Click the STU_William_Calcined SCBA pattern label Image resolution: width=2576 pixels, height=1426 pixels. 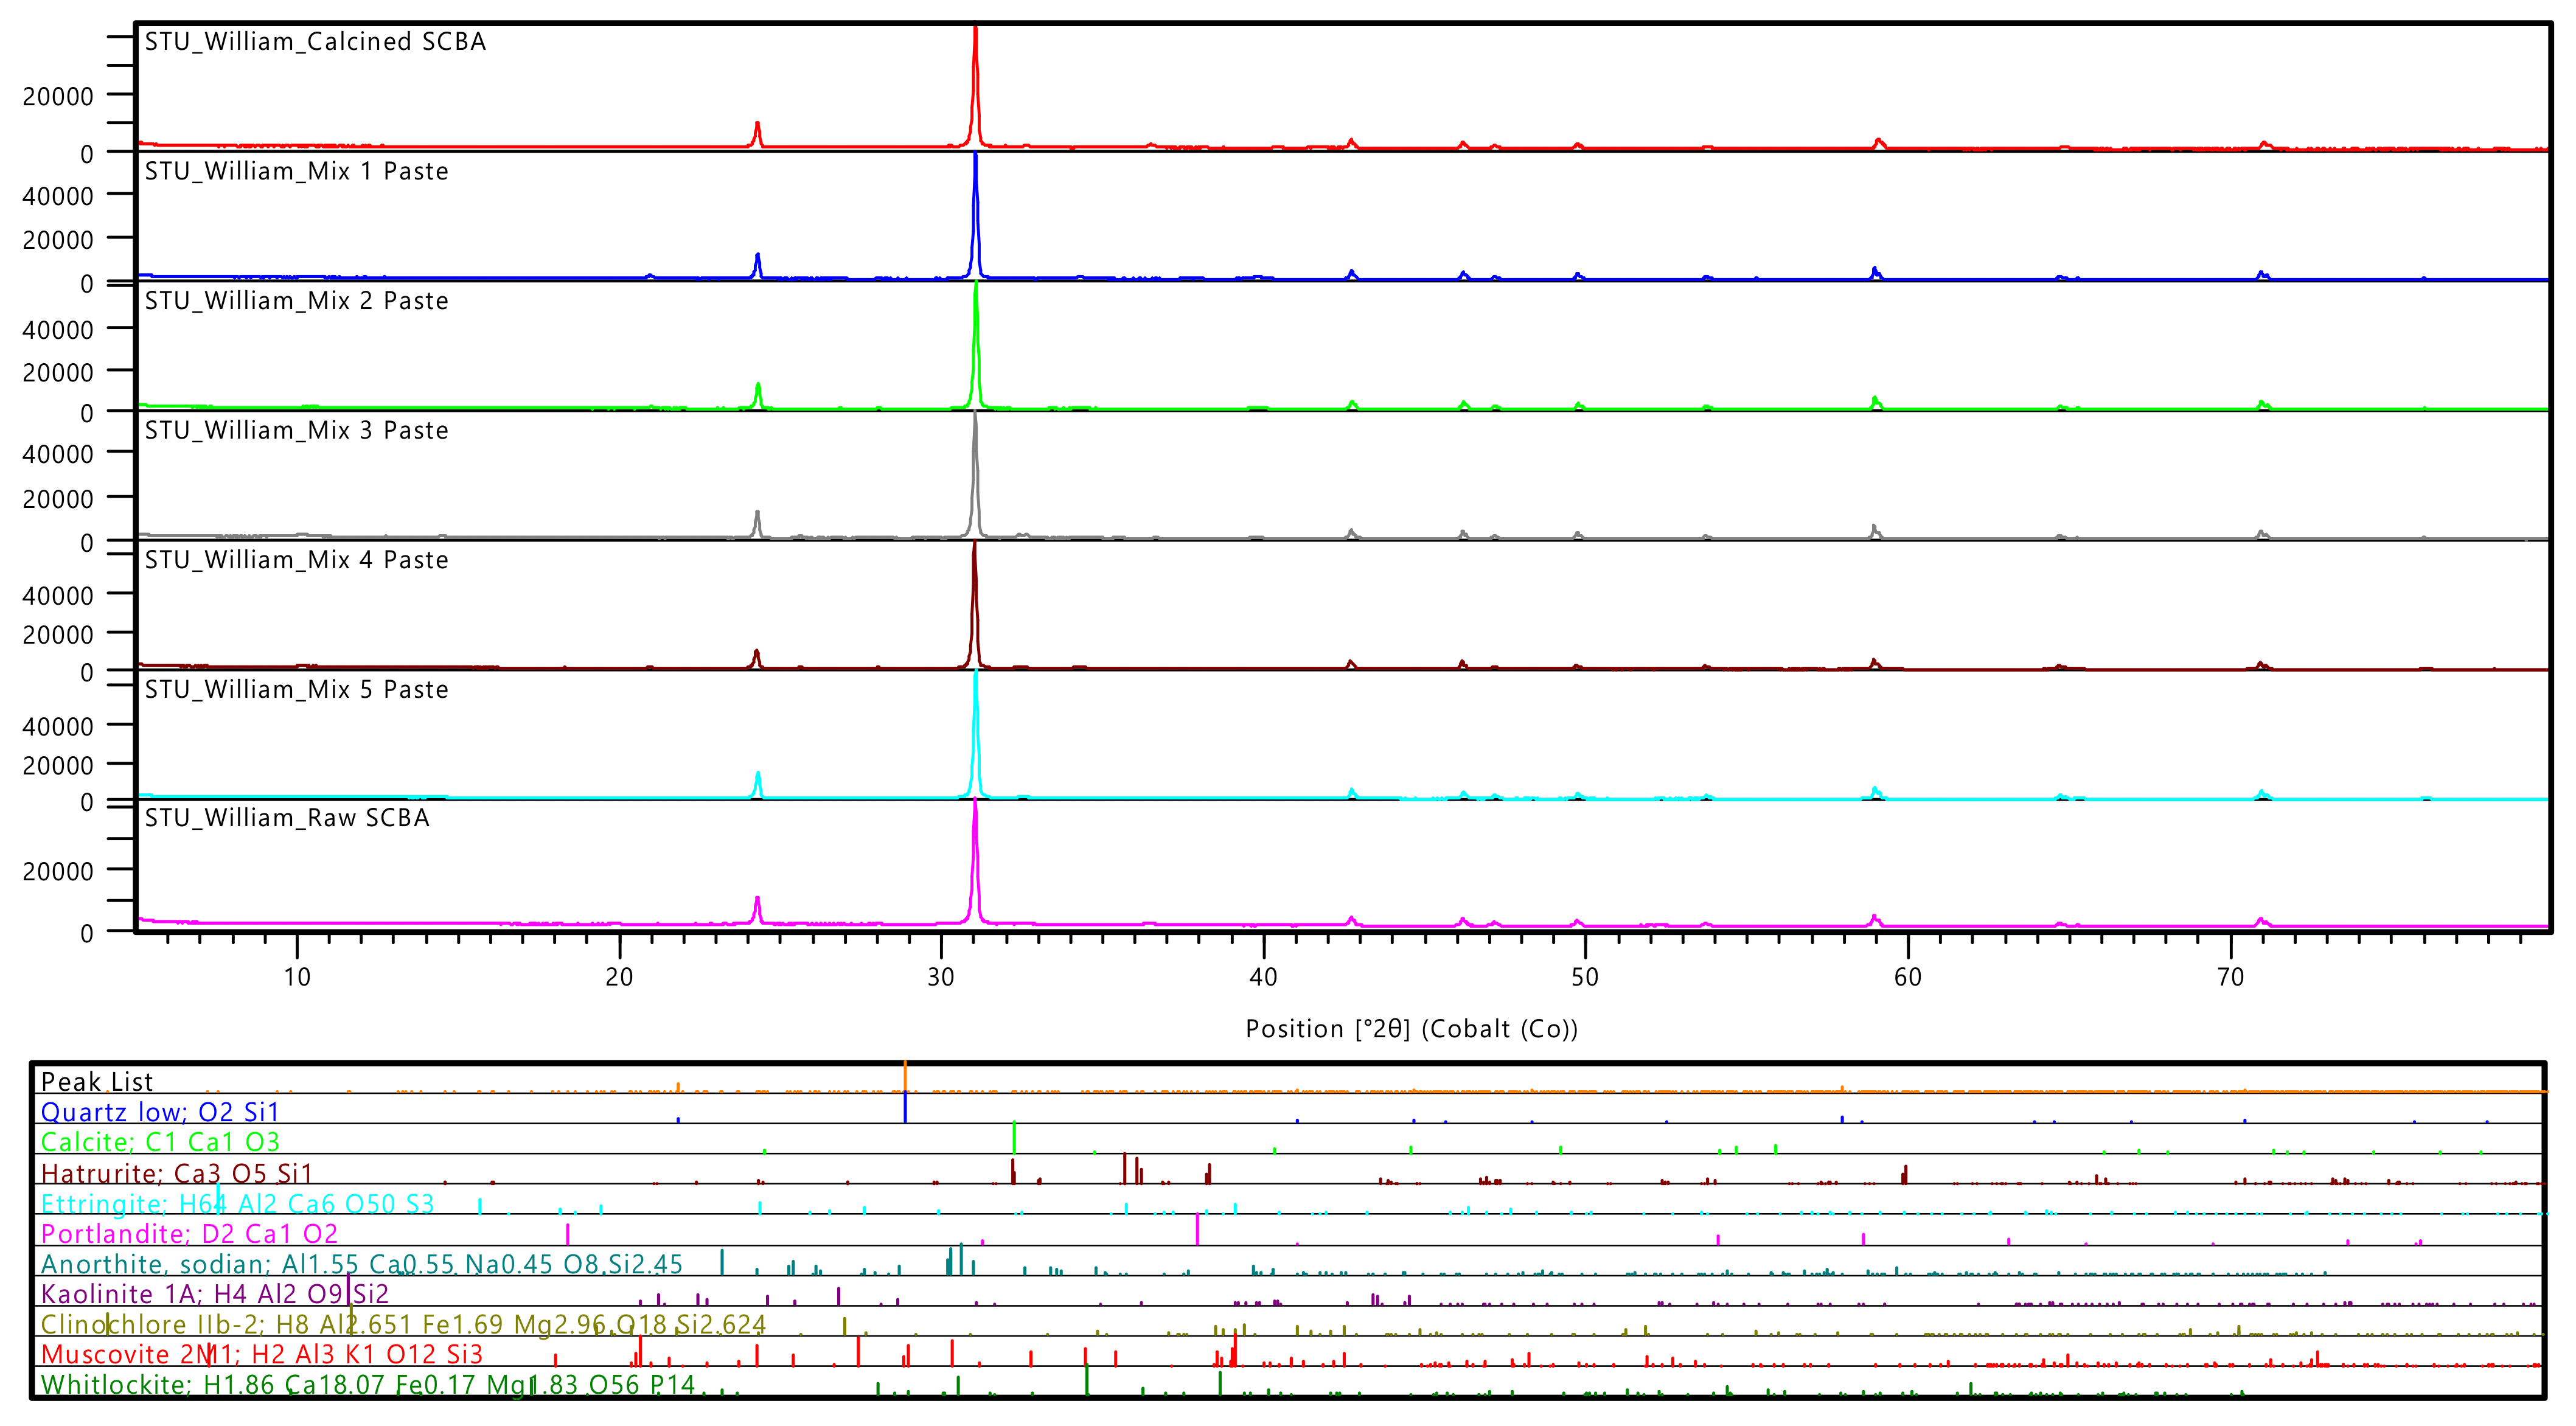click(315, 42)
